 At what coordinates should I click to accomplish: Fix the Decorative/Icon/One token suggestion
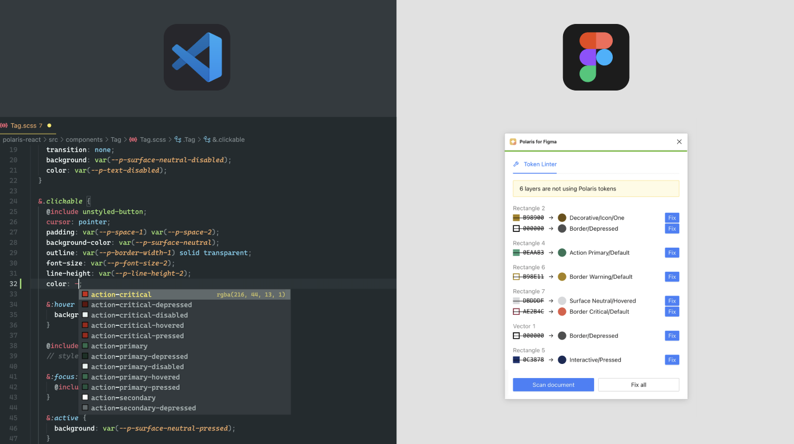coord(672,218)
